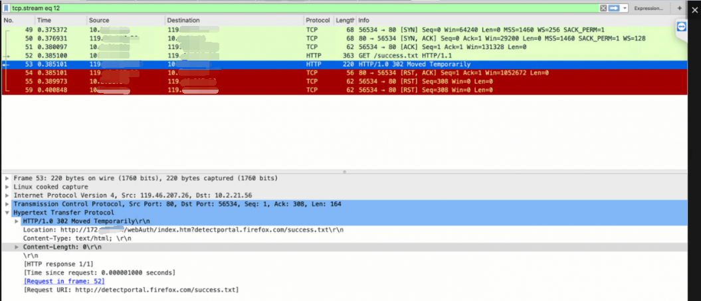Apply the display filter arrow button
The height and width of the screenshot is (301, 701).
click(613, 8)
